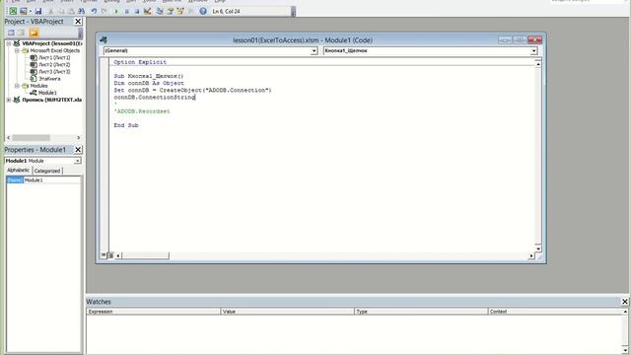Select ЭтаКнига in project tree
This screenshot has width=631, height=355.
pyautogui.click(x=49, y=79)
